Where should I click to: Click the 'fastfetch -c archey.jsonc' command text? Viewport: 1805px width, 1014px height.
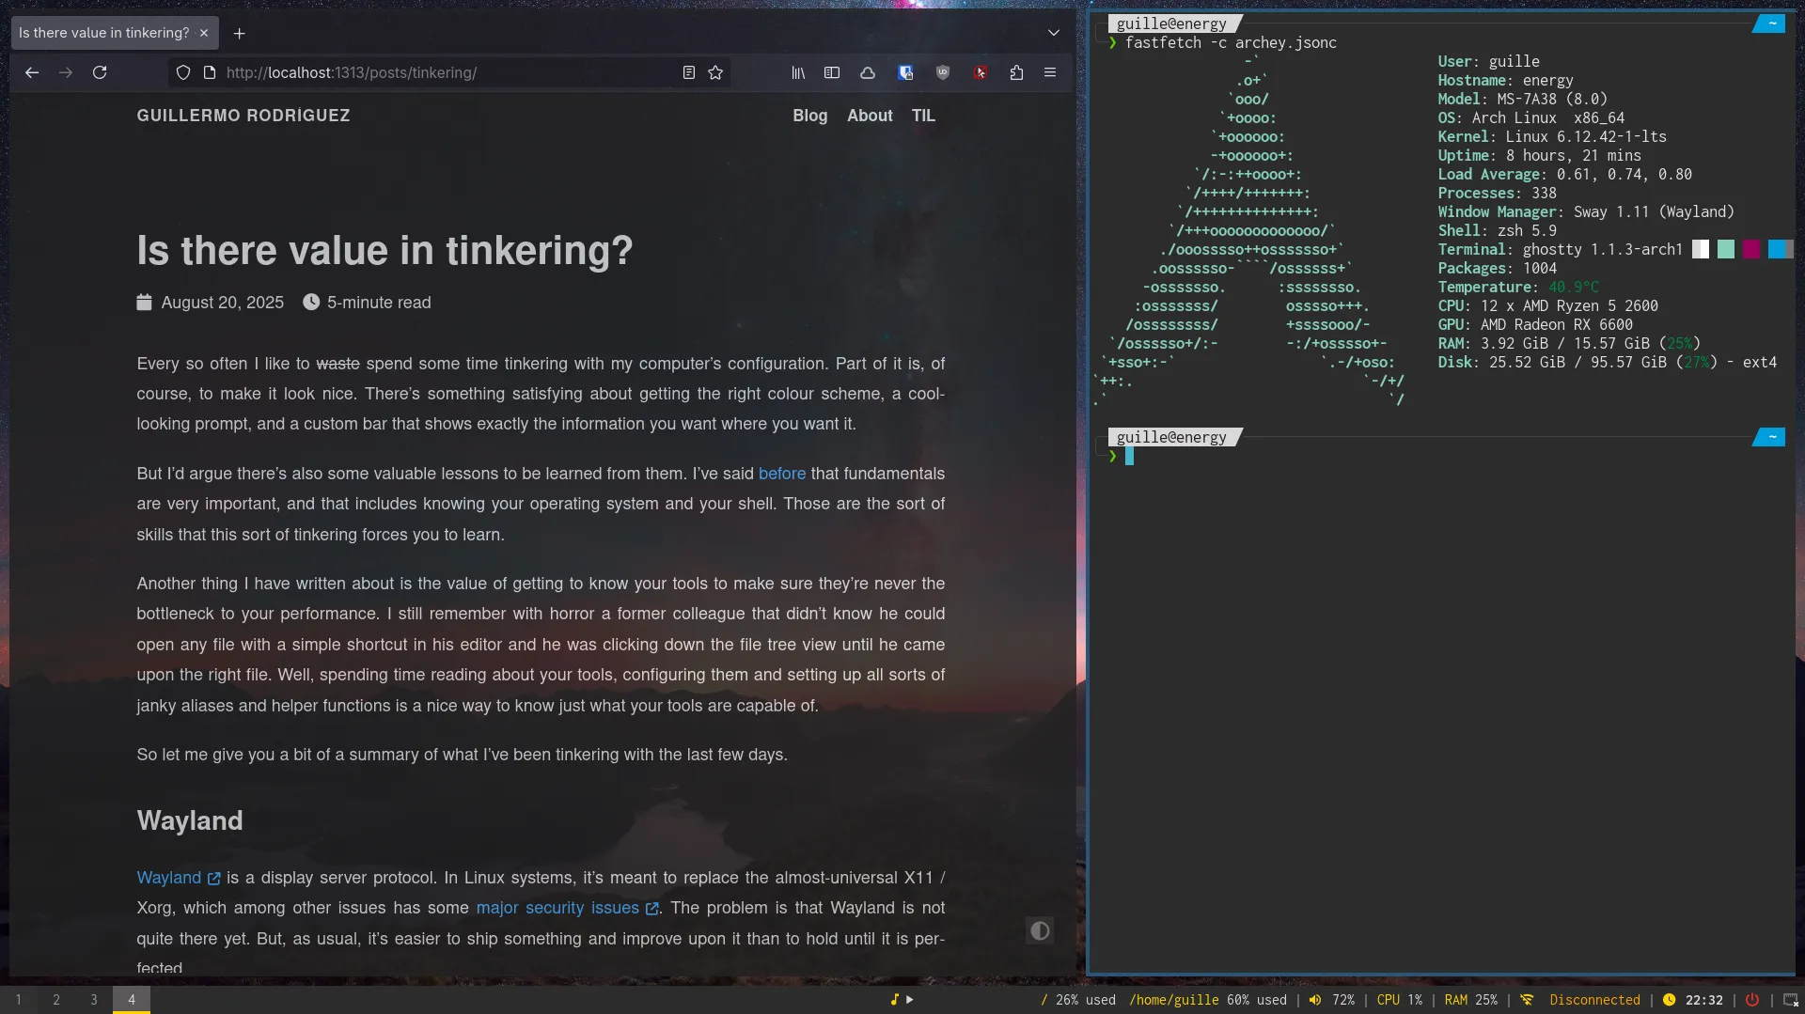click(x=1231, y=42)
